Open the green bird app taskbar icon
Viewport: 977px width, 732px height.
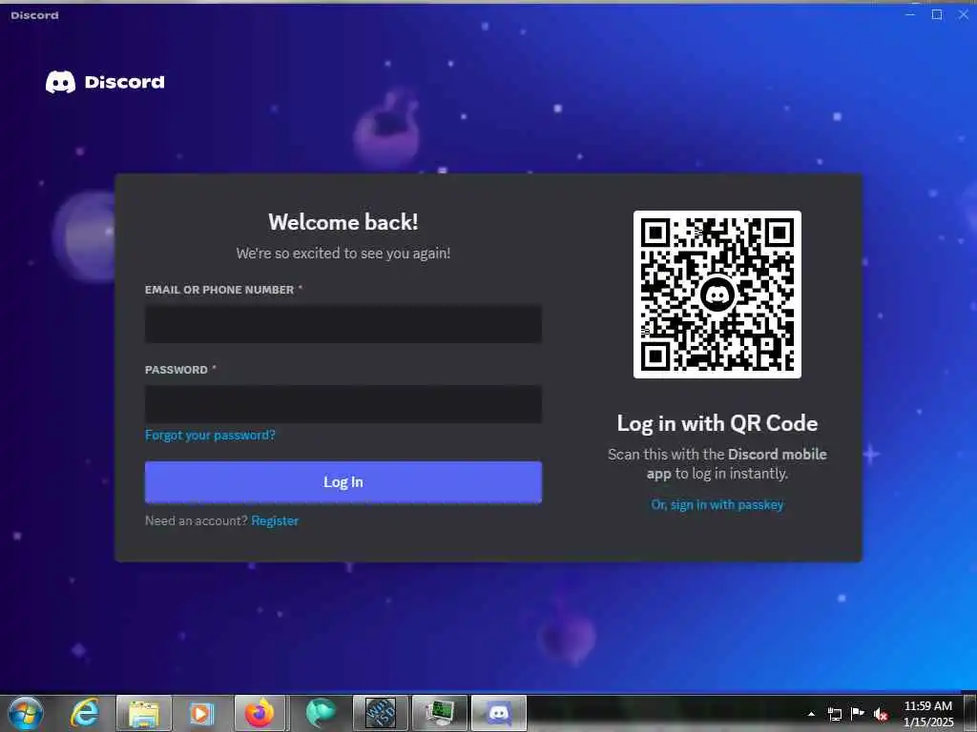tap(321, 713)
